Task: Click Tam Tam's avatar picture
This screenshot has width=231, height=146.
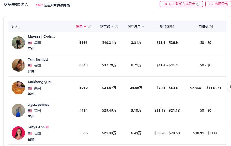Action: (x=18, y=65)
